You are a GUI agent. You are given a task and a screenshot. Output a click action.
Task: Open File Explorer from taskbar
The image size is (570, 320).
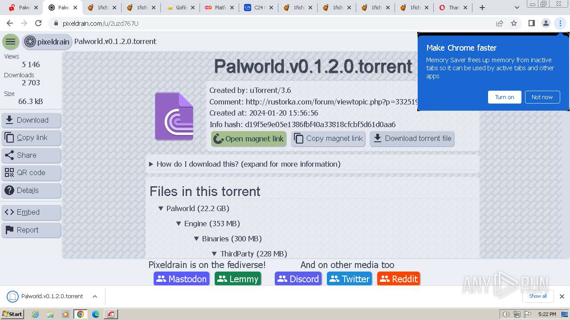[50, 314]
